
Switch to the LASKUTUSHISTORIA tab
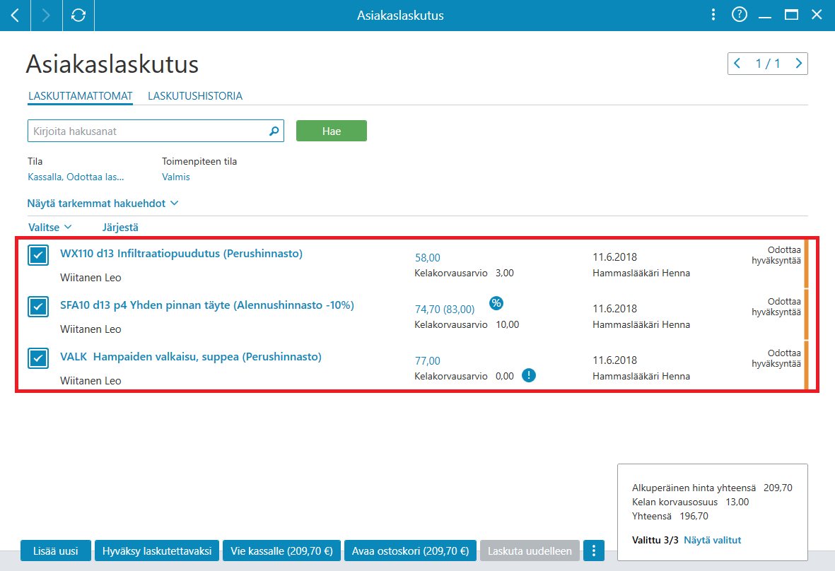click(x=195, y=96)
